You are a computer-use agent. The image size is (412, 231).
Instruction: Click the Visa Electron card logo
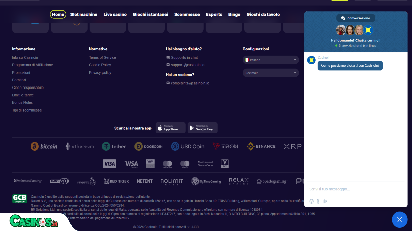tap(131, 164)
